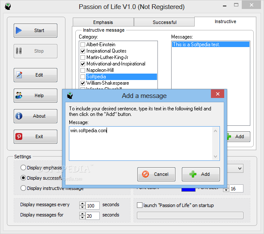Toggle the Albert-Einstein category checkbox
Viewport: 264px width, 234px height.
[83, 44]
